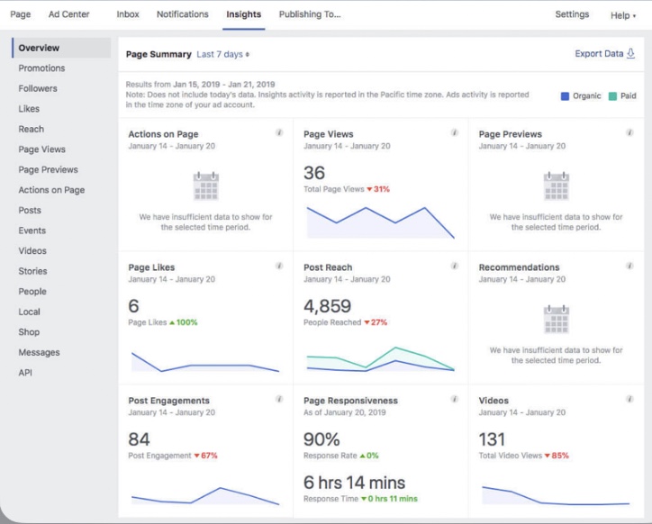Select Followers in the left sidebar

pos(38,88)
